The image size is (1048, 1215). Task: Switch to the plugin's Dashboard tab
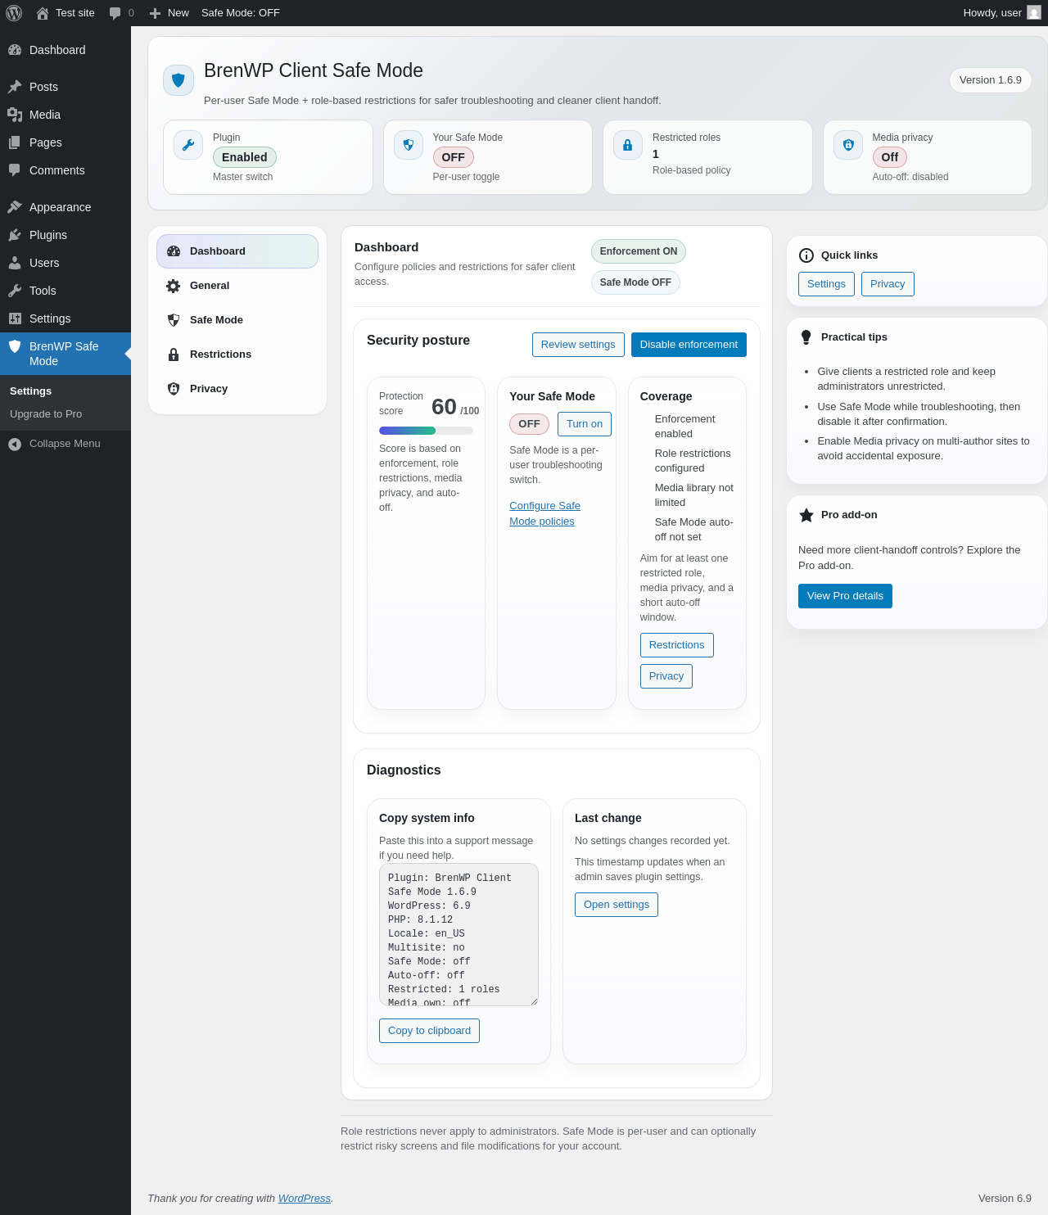237,251
